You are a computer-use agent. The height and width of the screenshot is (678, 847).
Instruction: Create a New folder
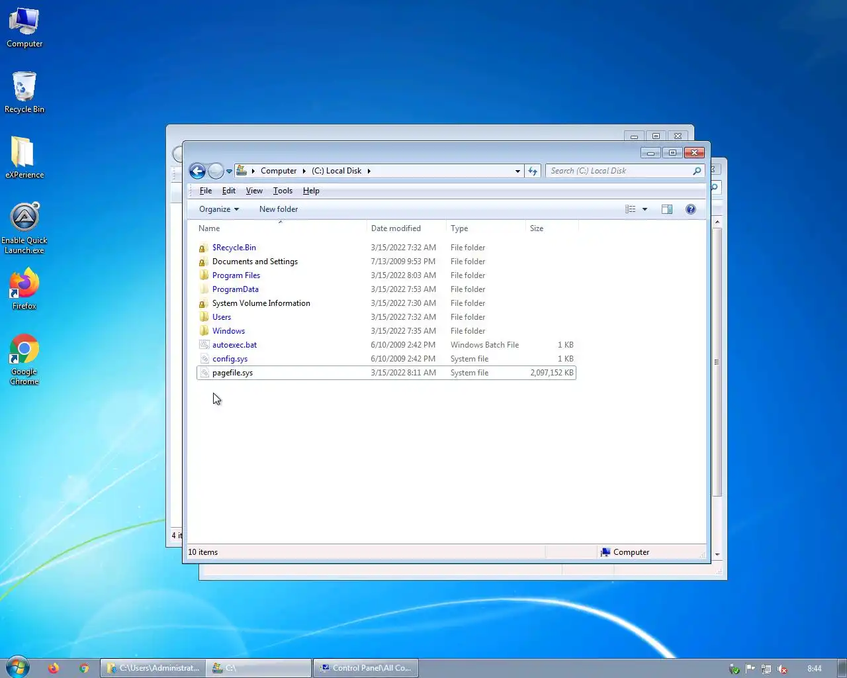(279, 209)
